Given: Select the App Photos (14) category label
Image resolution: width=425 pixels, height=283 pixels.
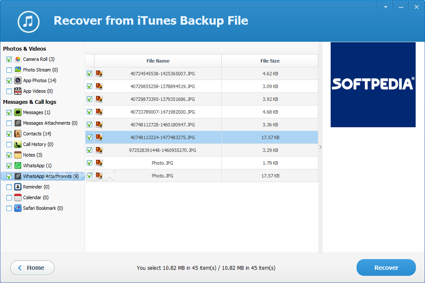Looking at the screenshot, I should coord(40,80).
